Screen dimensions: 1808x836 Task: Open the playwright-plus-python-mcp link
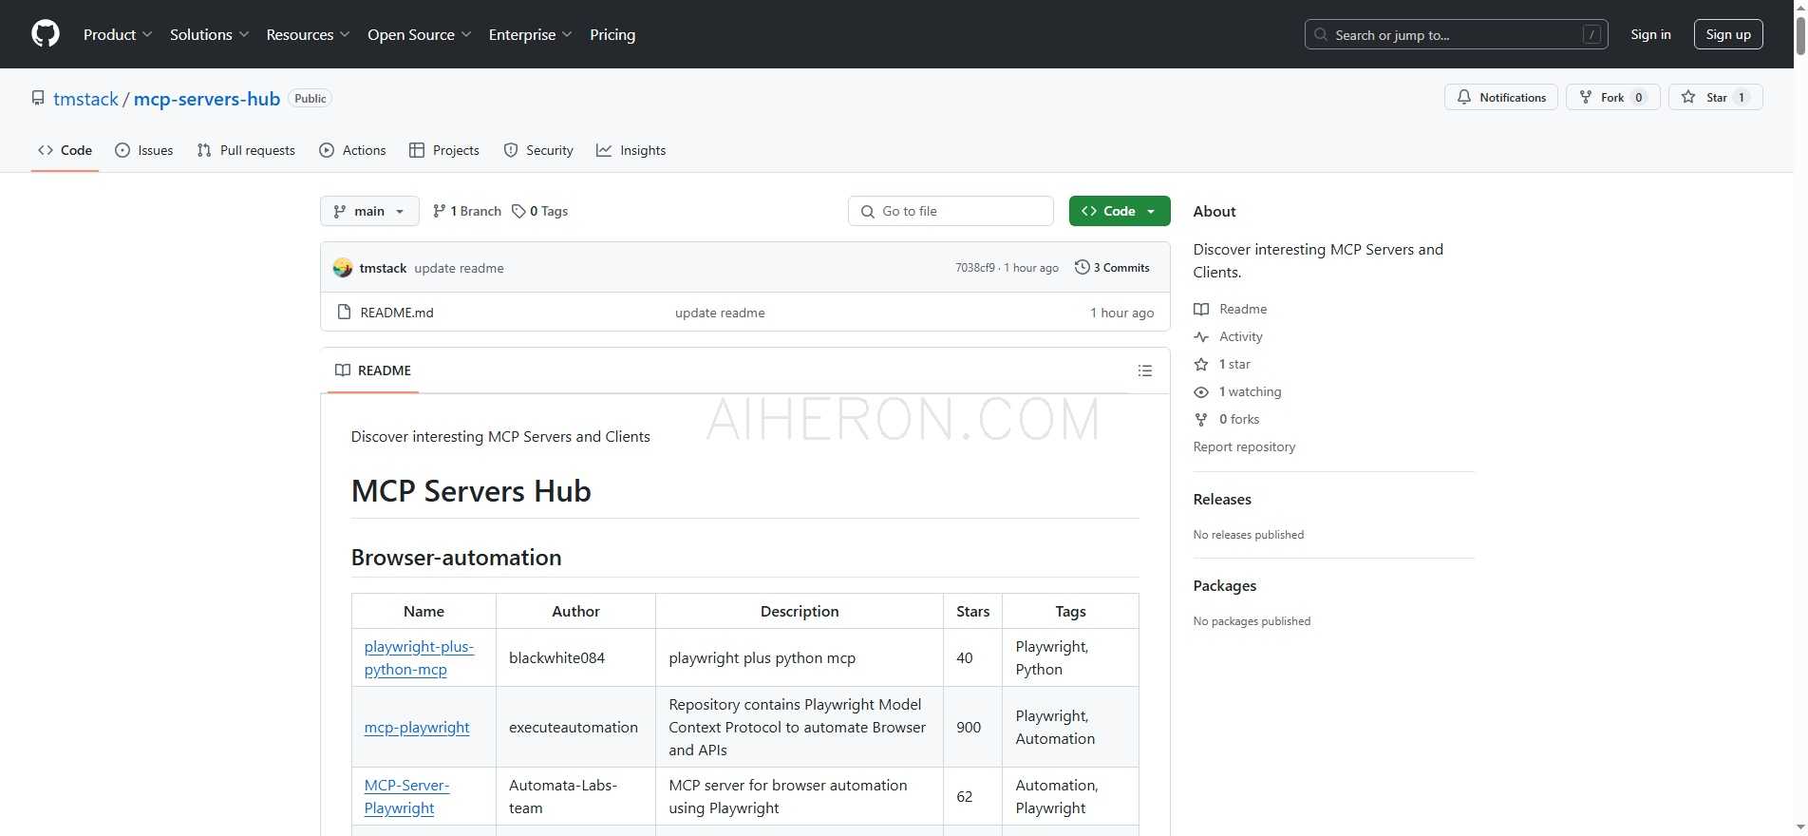(x=419, y=657)
